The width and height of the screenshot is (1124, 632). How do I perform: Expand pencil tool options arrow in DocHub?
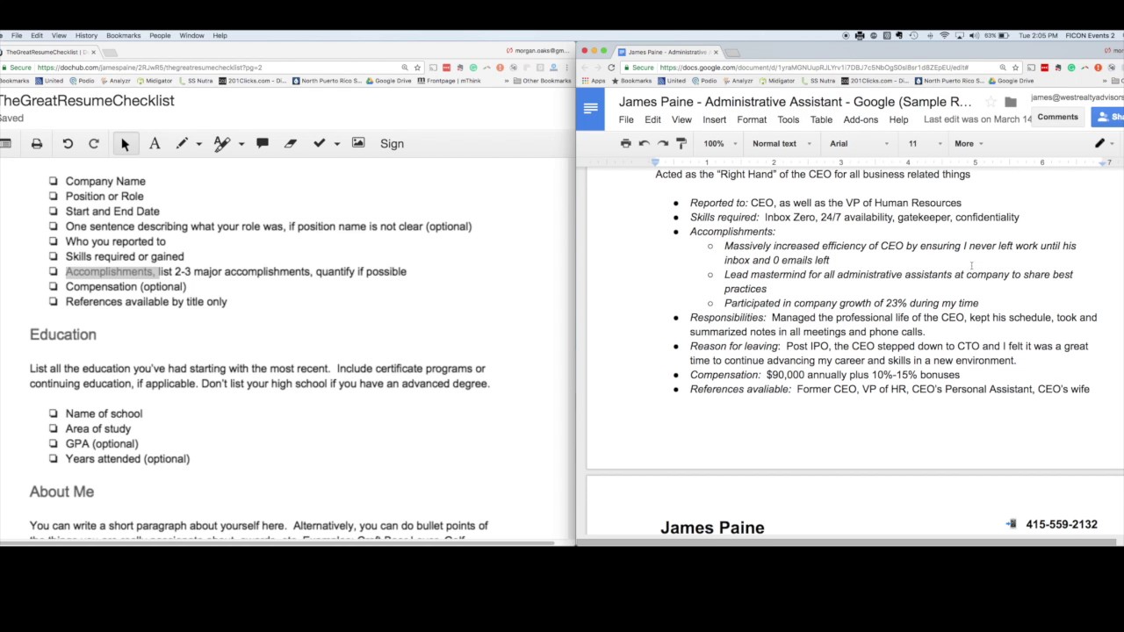coord(198,144)
